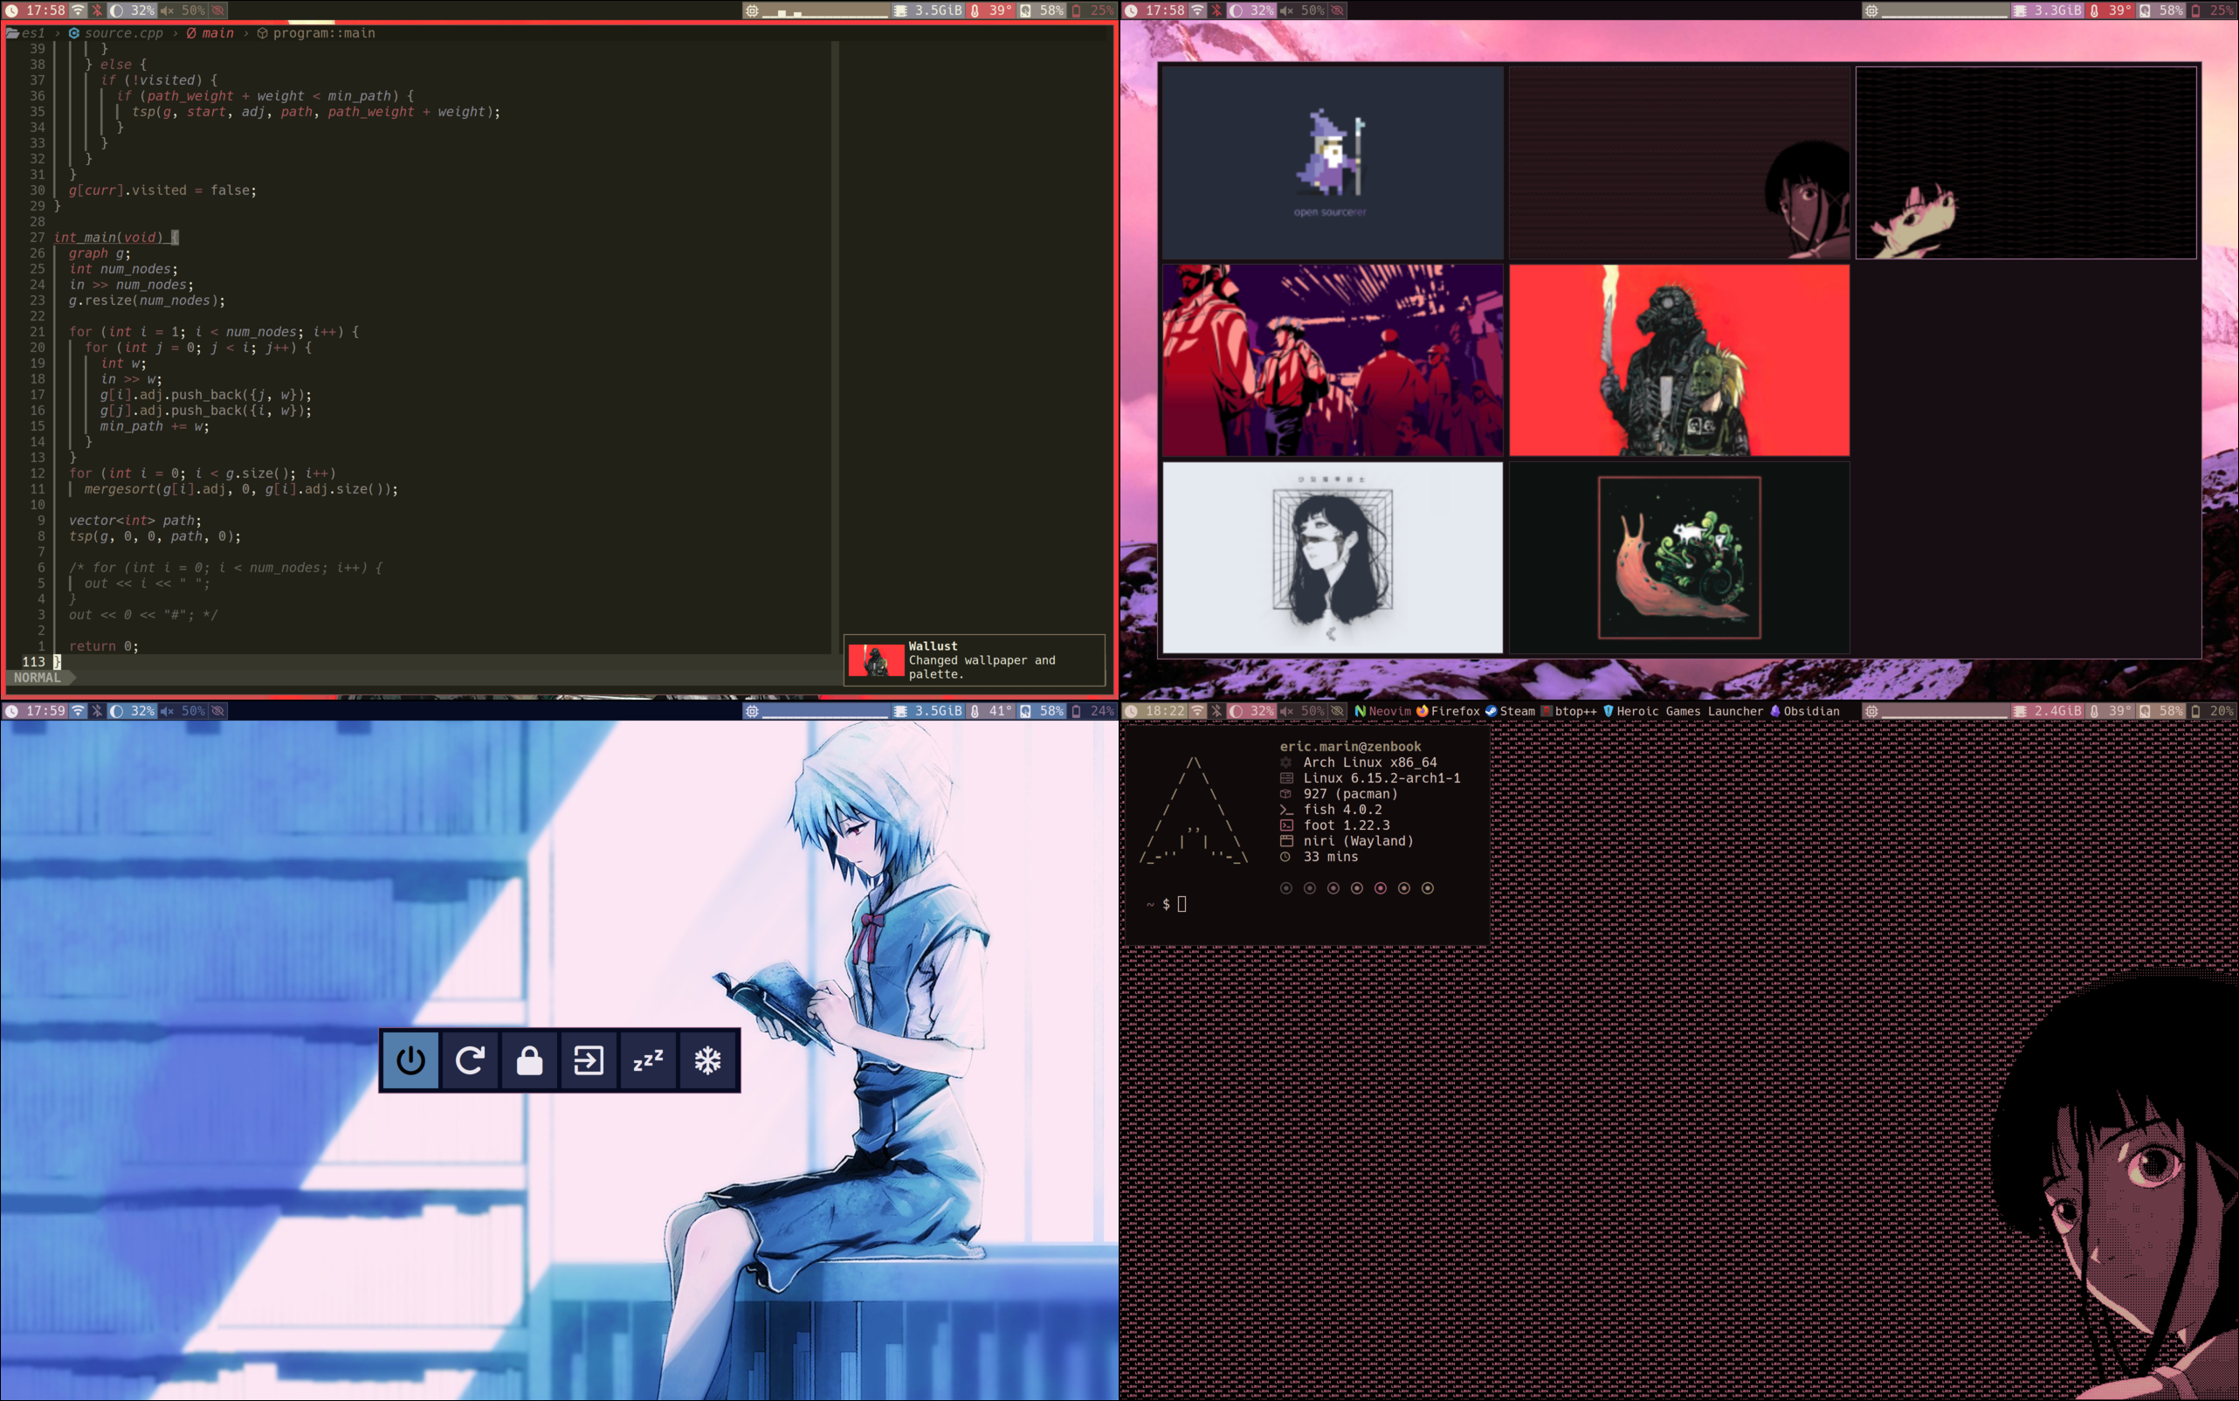This screenshot has height=1401, width=2239.
Task: Toggle muted volume in the Neovim-panel bar
Action: point(183,10)
